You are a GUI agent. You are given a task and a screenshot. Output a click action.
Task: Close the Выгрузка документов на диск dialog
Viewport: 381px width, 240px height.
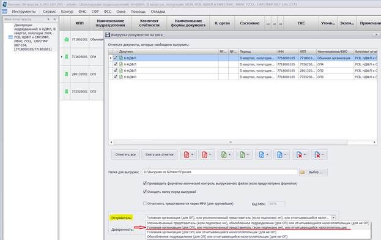pyautogui.click(x=376, y=35)
